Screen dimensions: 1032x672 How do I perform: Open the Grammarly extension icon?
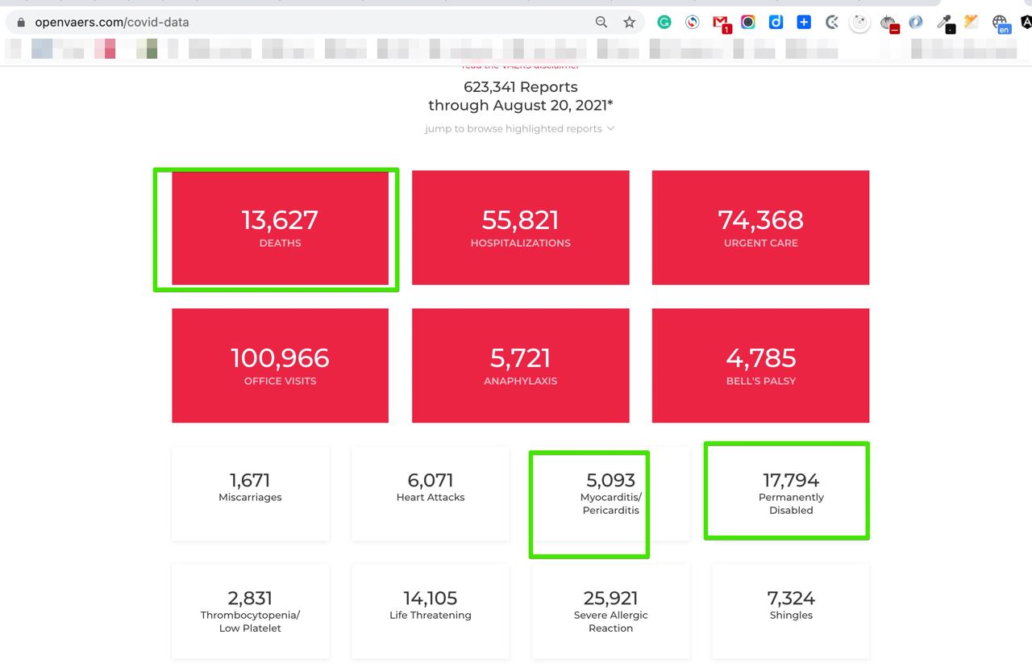664,23
